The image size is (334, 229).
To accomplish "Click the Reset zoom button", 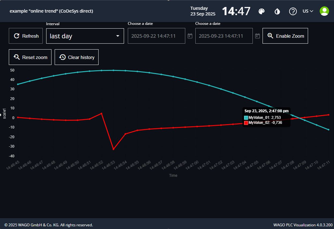I will [30, 57].
